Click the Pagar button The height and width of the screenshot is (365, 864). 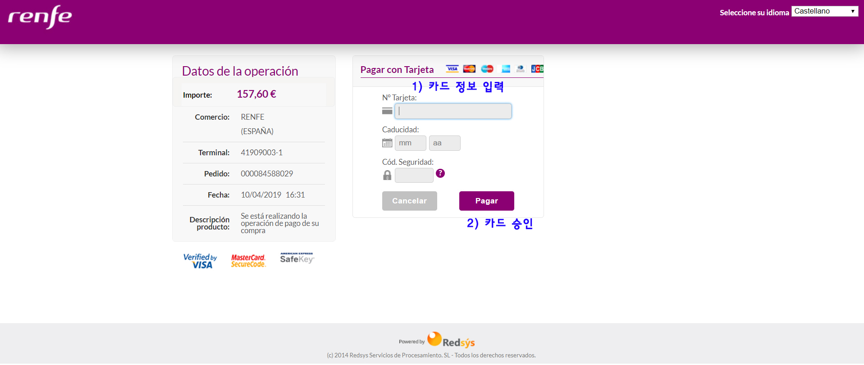[x=487, y=201]
